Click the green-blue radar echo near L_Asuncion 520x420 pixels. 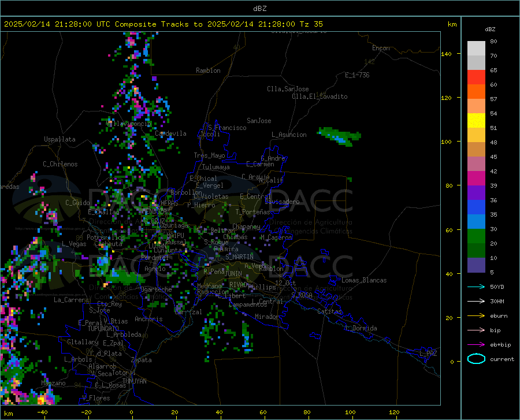pos(340,136)
